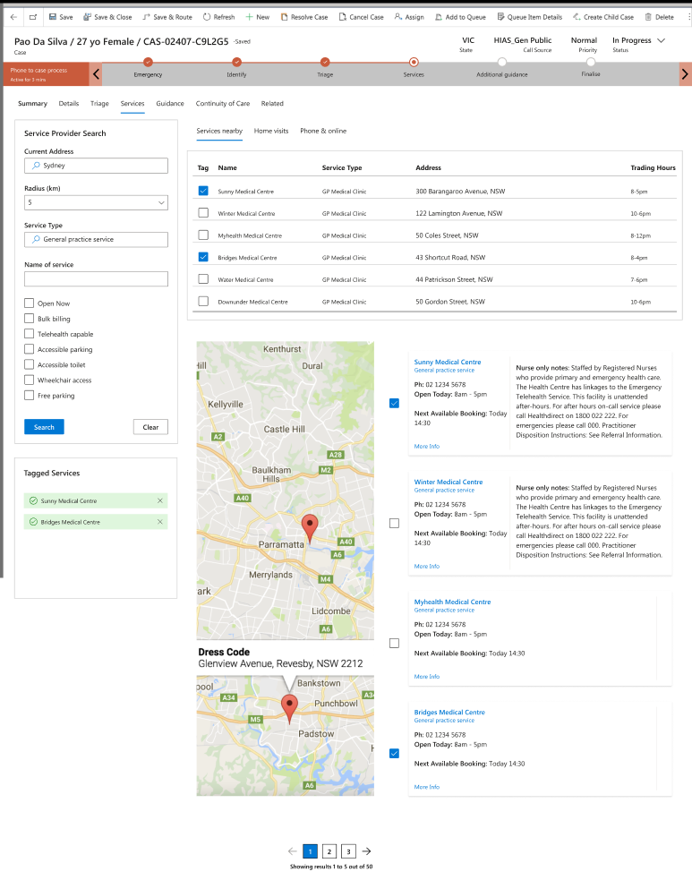Tag Downunder Medical Centre table row
This screenshot has height=880, width=692.
[203, 302]
